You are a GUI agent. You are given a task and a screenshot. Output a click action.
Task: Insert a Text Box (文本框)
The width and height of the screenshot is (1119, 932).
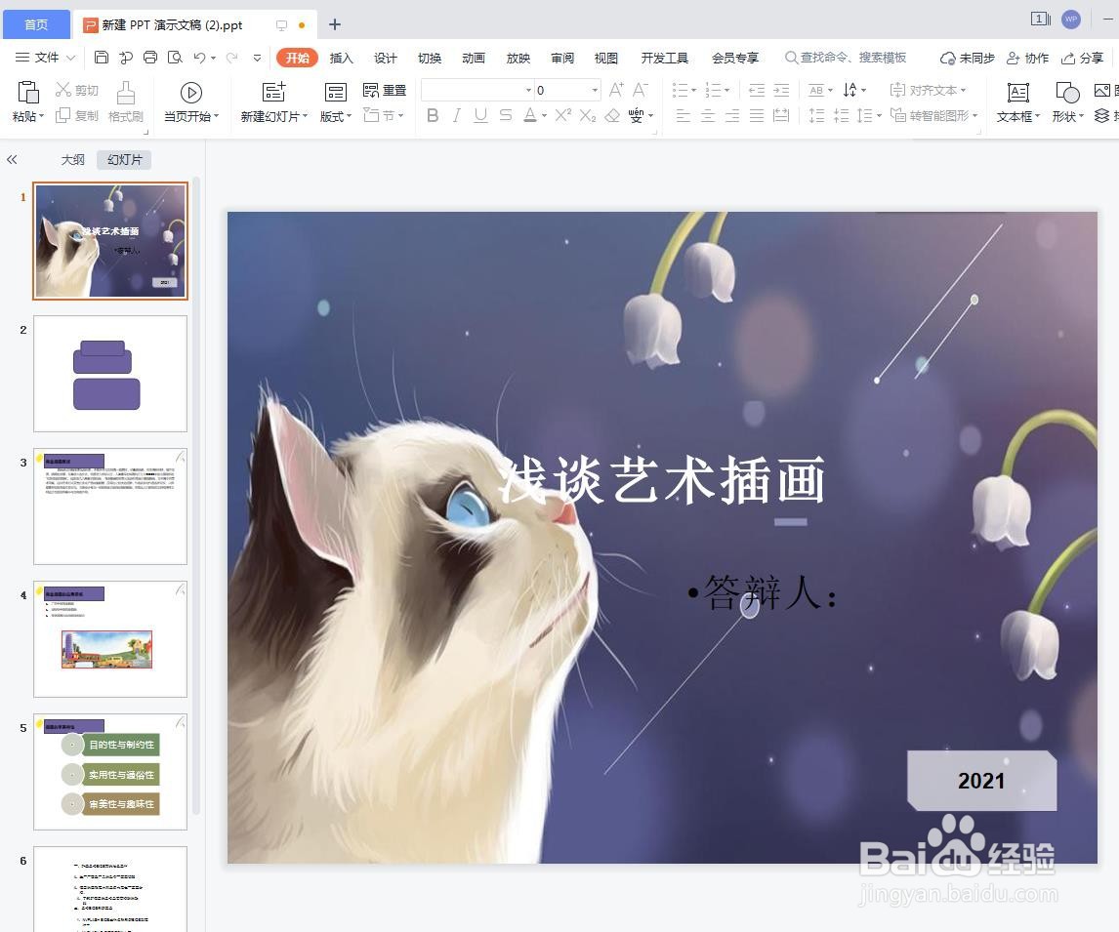(x=1017, y=101)
